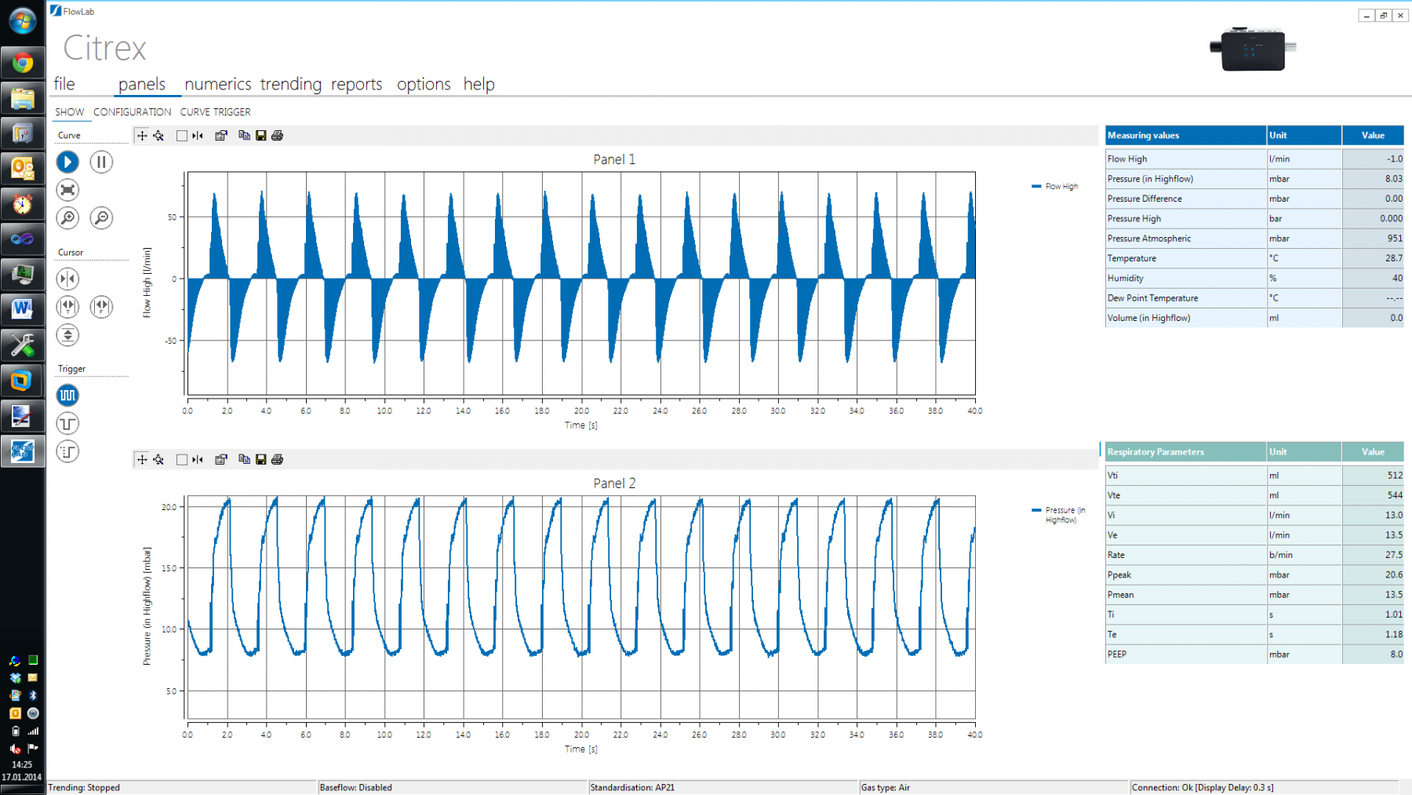
Task: Open the options menu
Action: [x=423, y=84]
